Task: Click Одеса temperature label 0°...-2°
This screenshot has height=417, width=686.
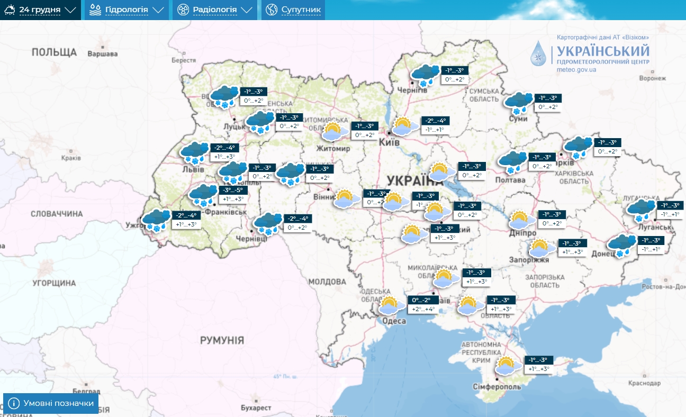Action: (423, 300)
